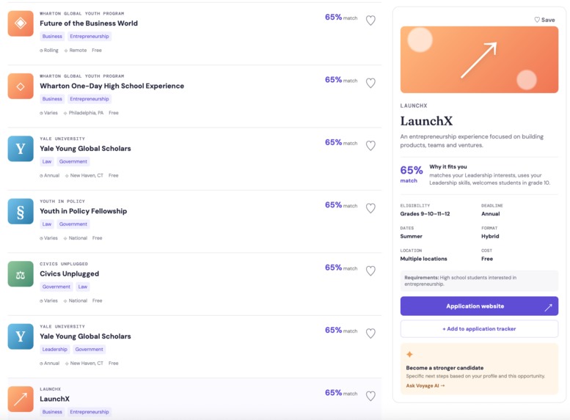
Task: Click Wharton One-Day High School Experience logo
Action: (21, 86)
